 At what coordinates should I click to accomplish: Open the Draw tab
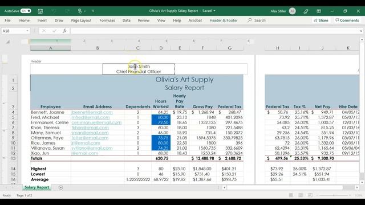pyautogui.click(x=59, y=20)
